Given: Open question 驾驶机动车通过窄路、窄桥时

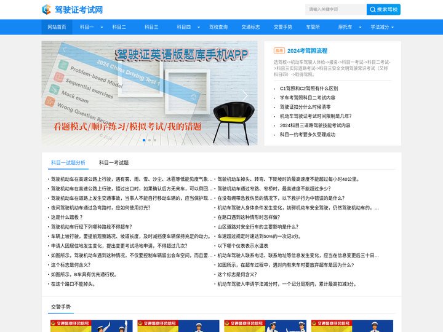Looking at the screenshot, I should [274, 189].
